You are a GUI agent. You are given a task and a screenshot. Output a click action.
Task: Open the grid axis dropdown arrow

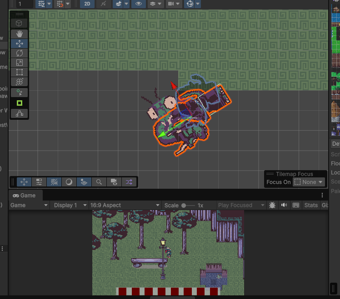(49, 4)
